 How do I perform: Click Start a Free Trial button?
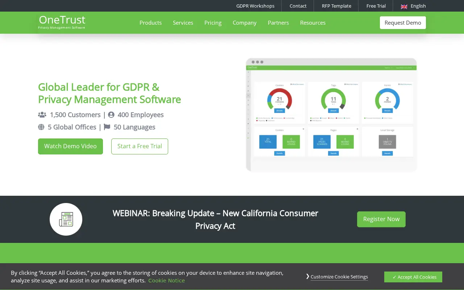point(140,146)
